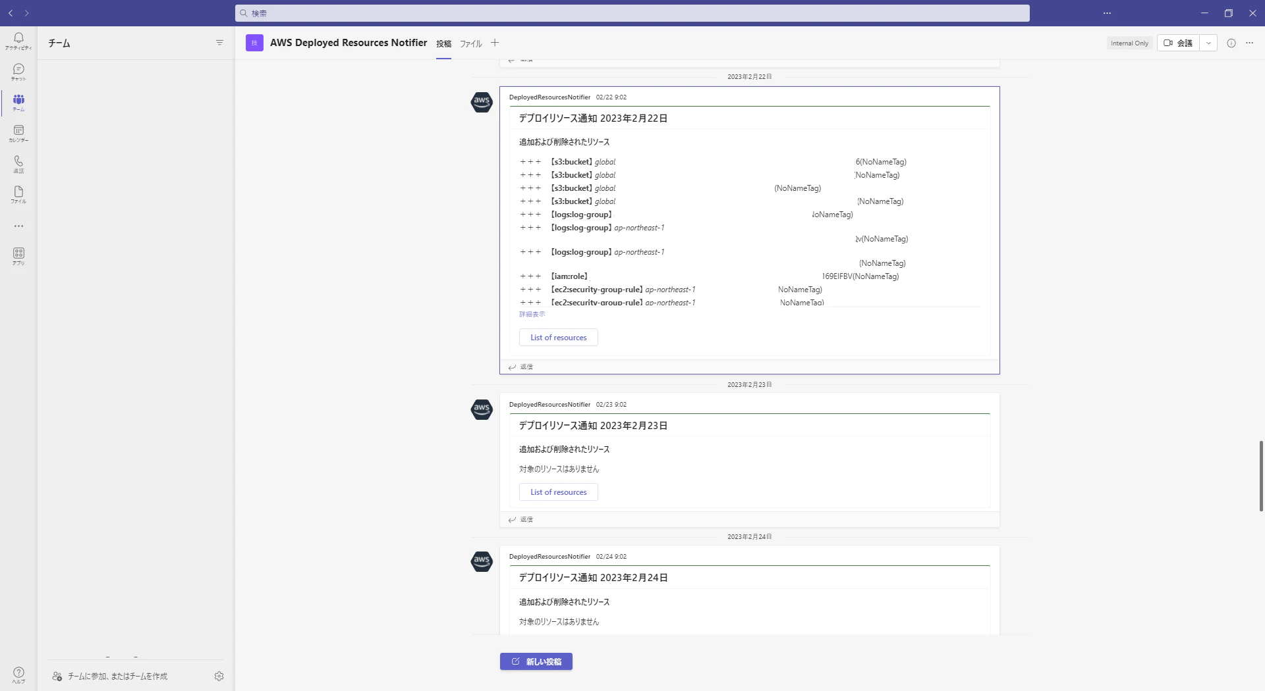Click the heading デプロイリソース通知 2023年2月23日

pyautogui.click(x=593, y=426)
